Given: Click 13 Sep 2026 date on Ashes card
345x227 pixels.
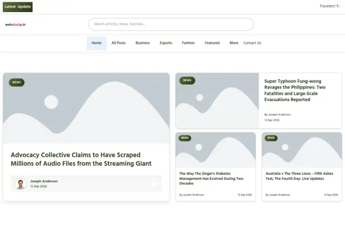Looking at the screenshot, I should [x=331, y=195].
